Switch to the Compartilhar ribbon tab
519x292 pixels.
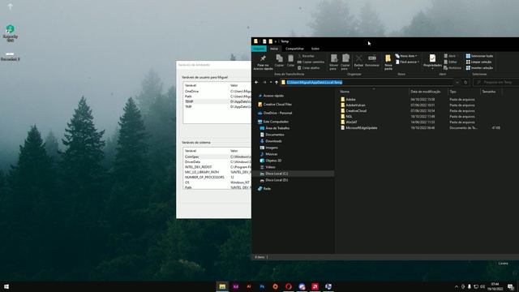click(294, 49)
